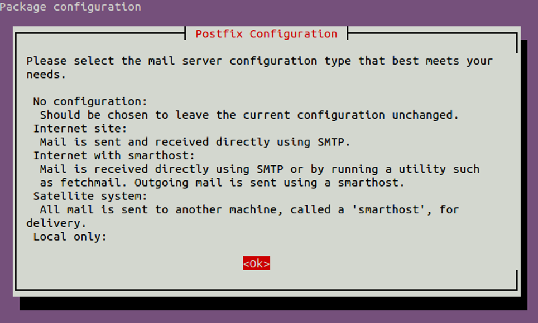This screenshot has height=323, width=538.
Task: Click the 'Local only:' heading
Action: (x=70, y=237)
